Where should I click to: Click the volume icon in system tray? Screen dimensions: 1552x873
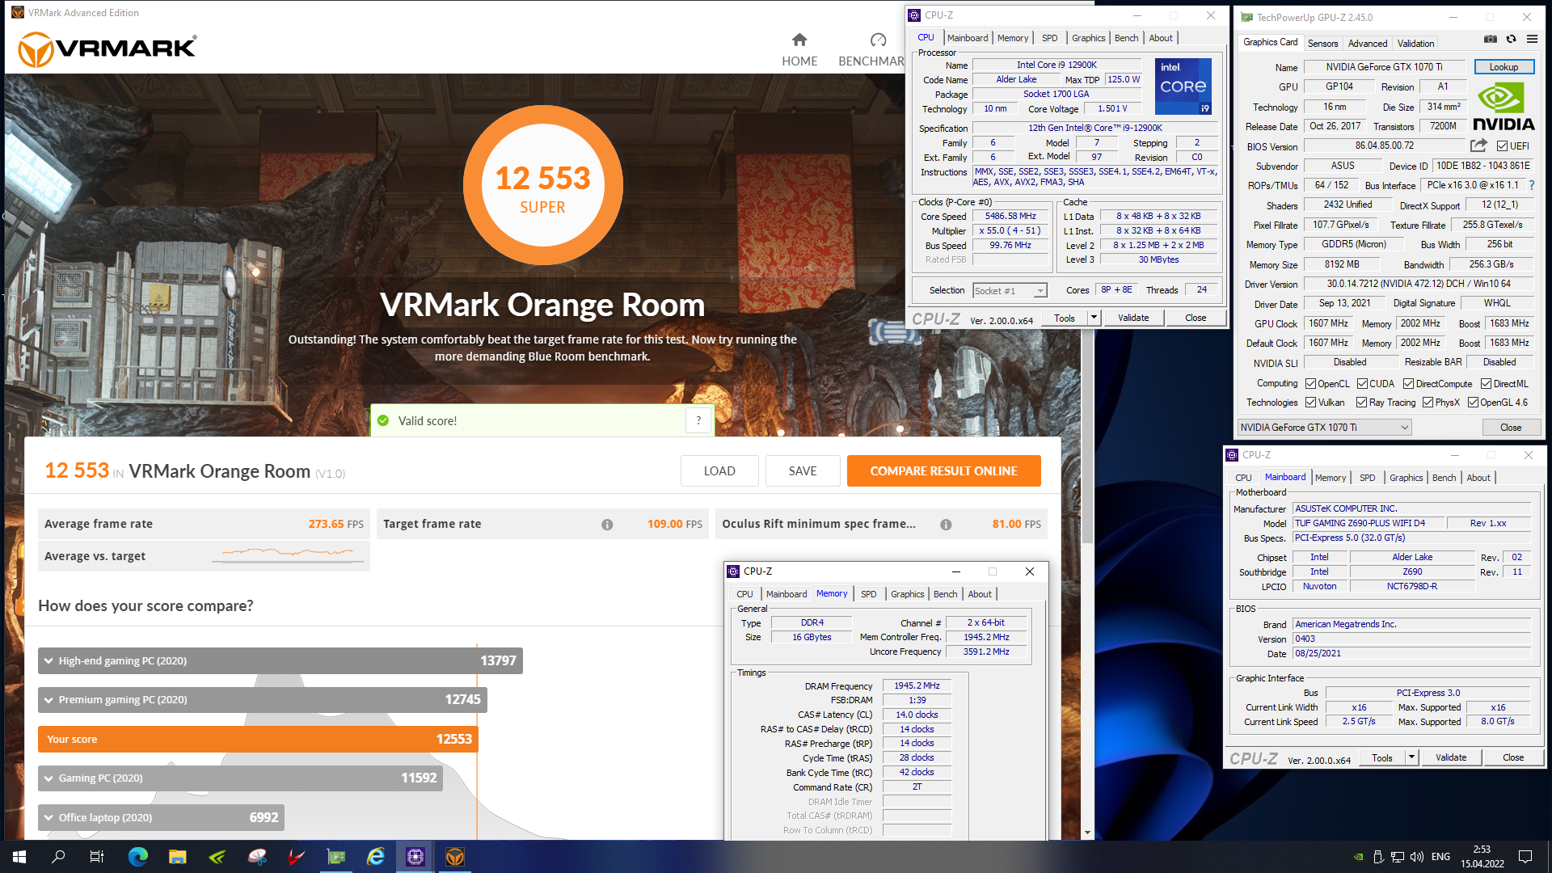point(1416,857)
